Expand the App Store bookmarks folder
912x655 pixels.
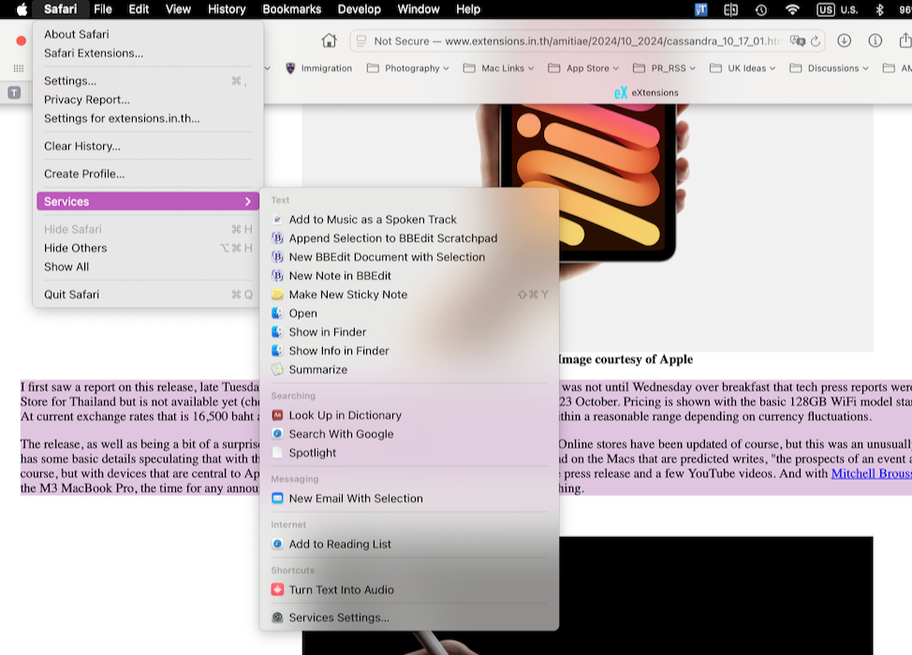(x=583, y=68)
